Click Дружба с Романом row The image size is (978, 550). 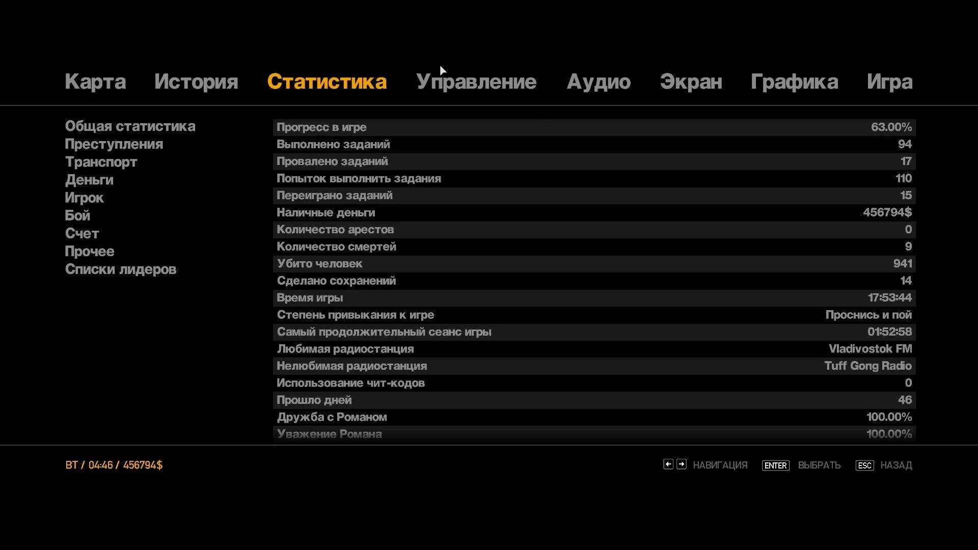(x=594, y=417)
